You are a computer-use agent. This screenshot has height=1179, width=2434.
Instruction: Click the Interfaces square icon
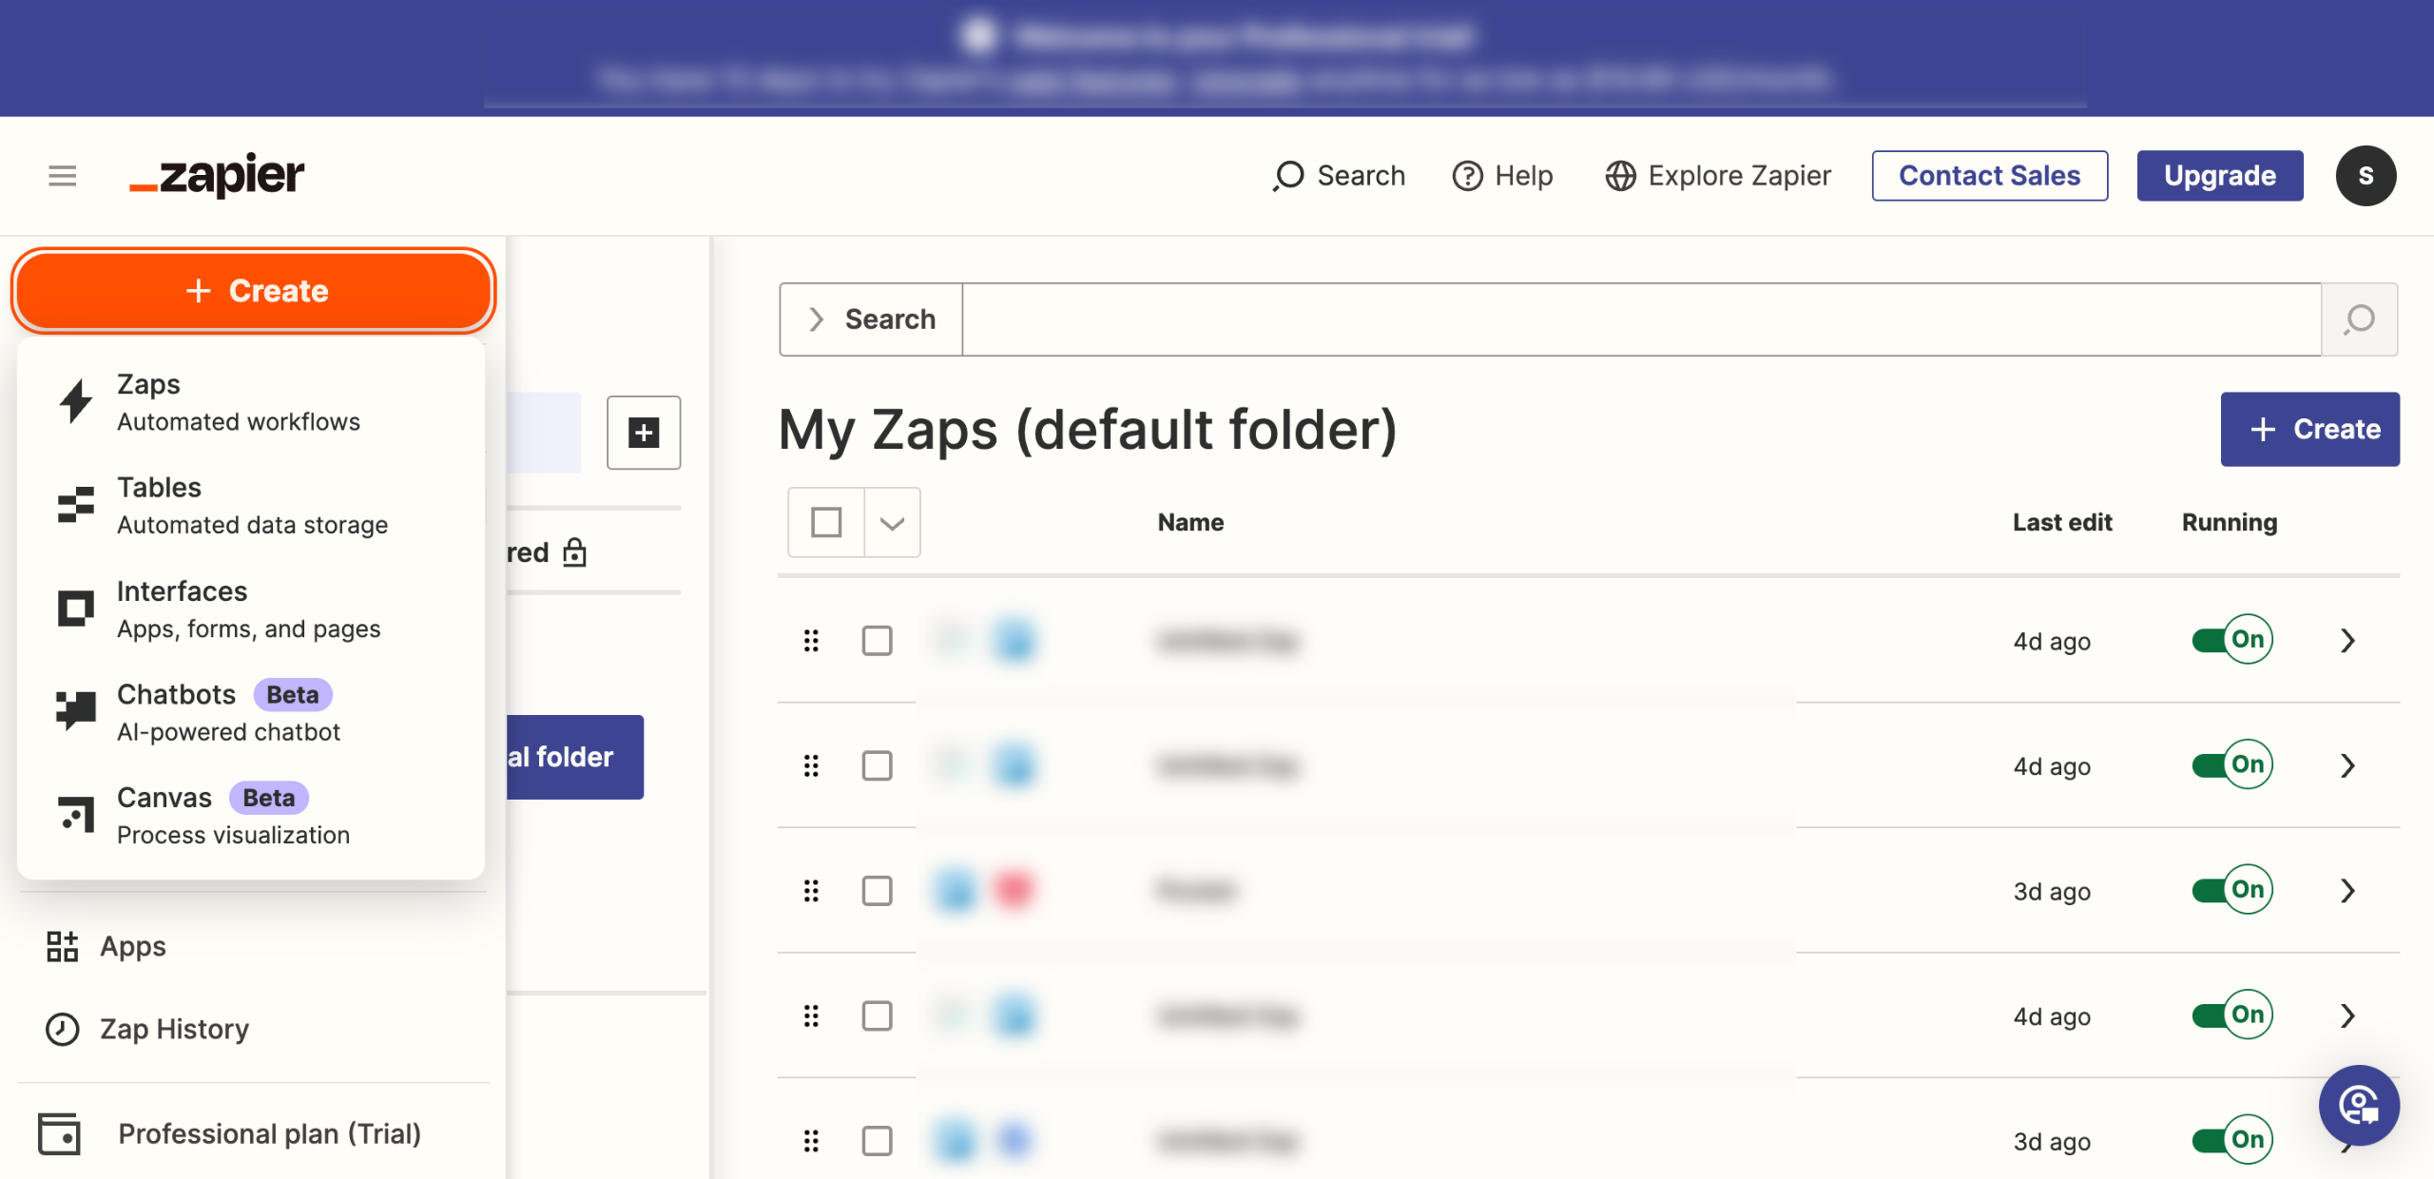[x=75, y=609]
